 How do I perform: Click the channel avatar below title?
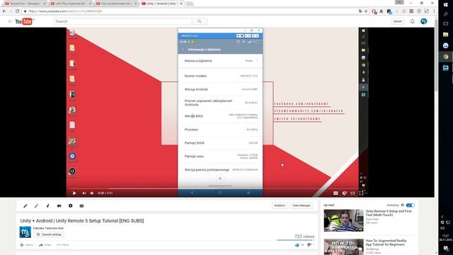[25, 232]
